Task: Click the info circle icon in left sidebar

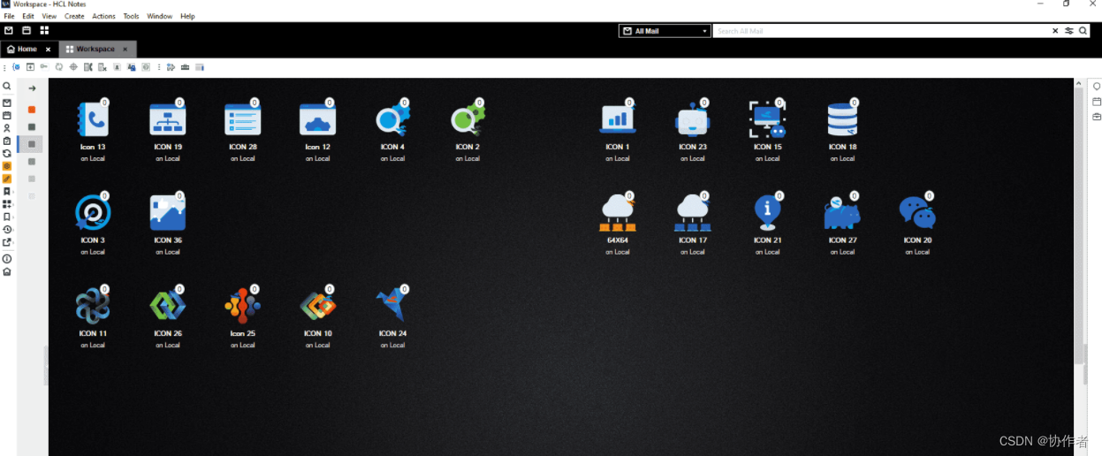Action: pos(7,259)
